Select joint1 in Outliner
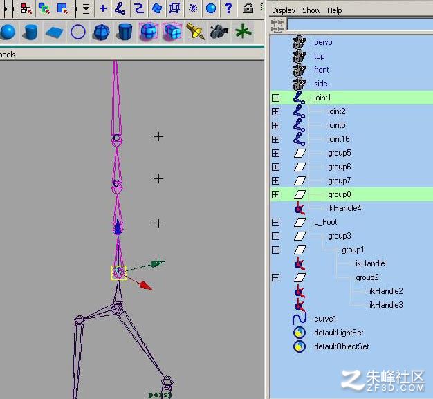Image resolution: width=433 pixels, height=399 pixels. point(322,98)
